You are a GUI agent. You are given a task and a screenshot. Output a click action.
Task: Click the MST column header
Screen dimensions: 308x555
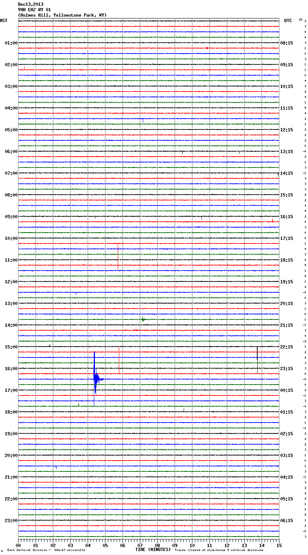(x=4, y=21)
